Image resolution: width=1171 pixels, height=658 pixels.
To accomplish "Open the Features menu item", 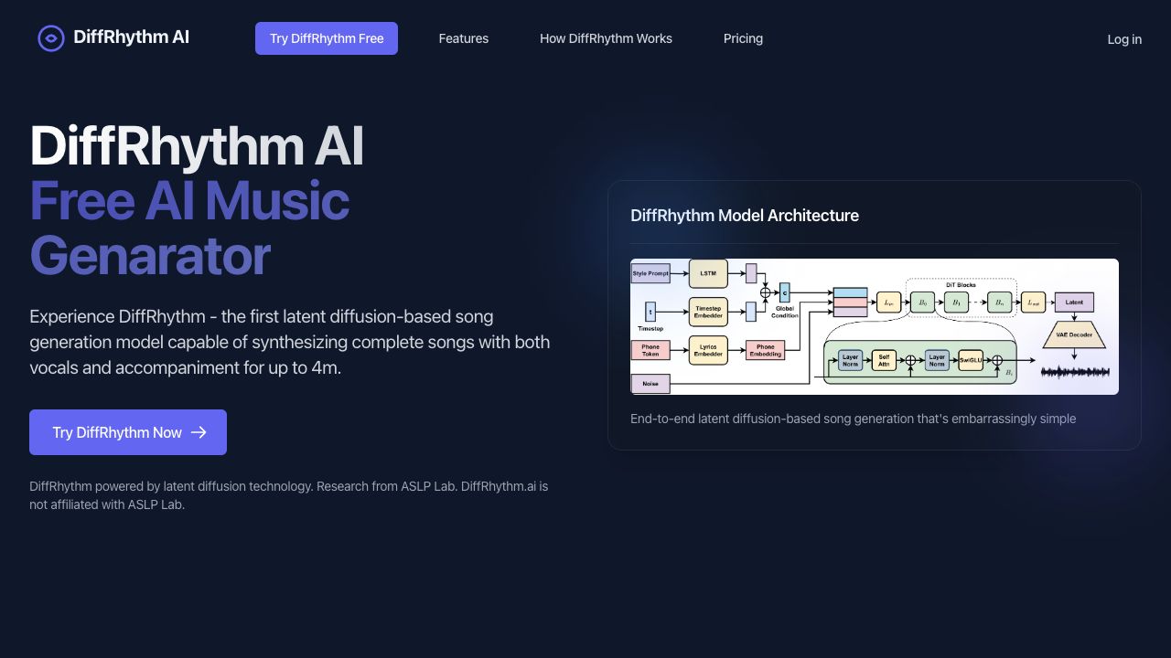I will [464, 38].
